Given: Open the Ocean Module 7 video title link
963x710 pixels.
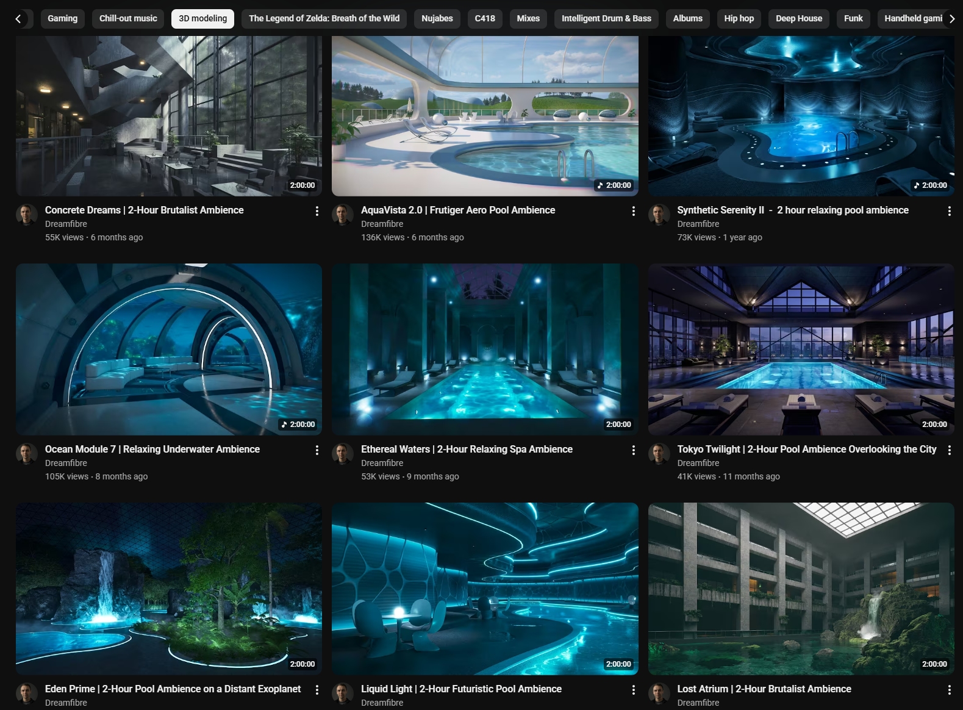Looking at the screenshot, I should (152, 449).
